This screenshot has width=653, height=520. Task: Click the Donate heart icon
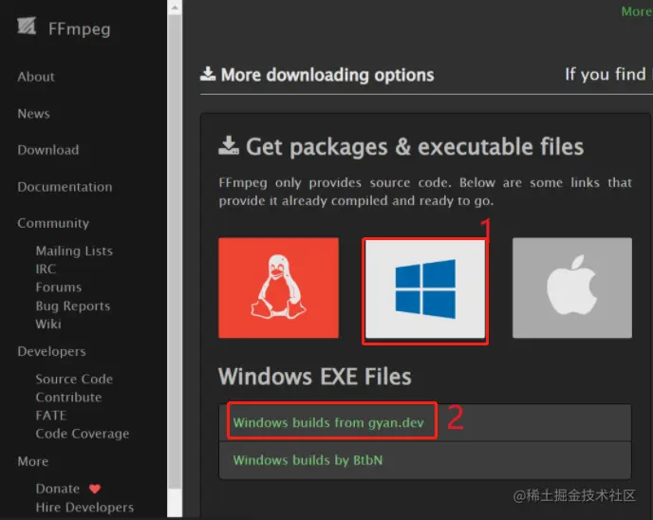(95, 489)
